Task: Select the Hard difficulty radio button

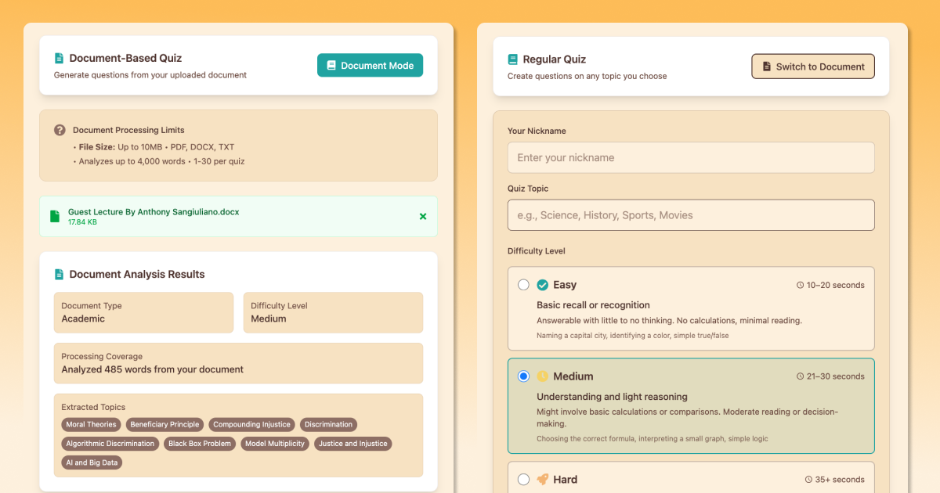Action: click(x=523, y=480)
